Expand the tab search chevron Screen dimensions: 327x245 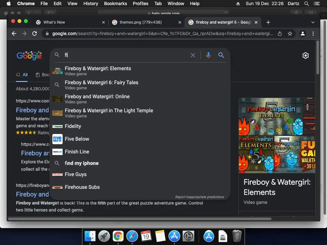tap(313, 22)
